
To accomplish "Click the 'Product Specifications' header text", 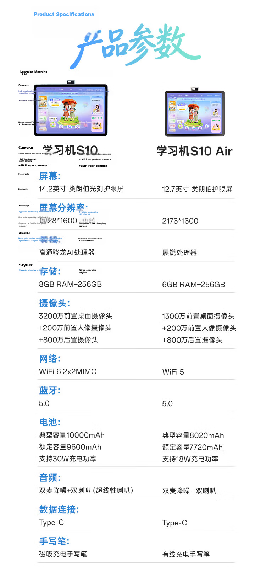I will 64,14.
